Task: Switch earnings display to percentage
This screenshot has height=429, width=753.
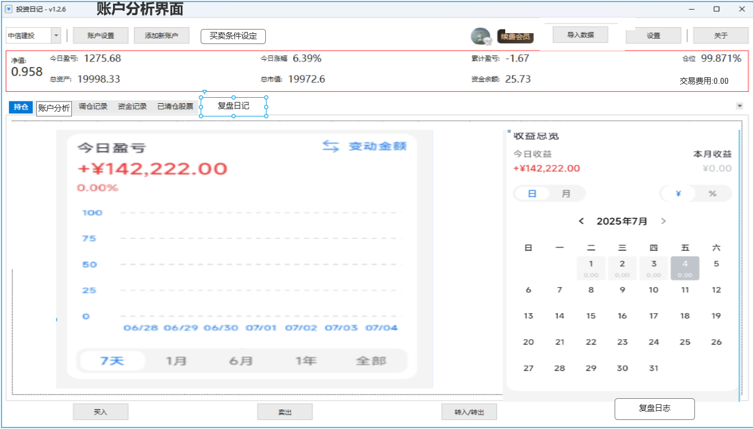Action: pos(712,193)
